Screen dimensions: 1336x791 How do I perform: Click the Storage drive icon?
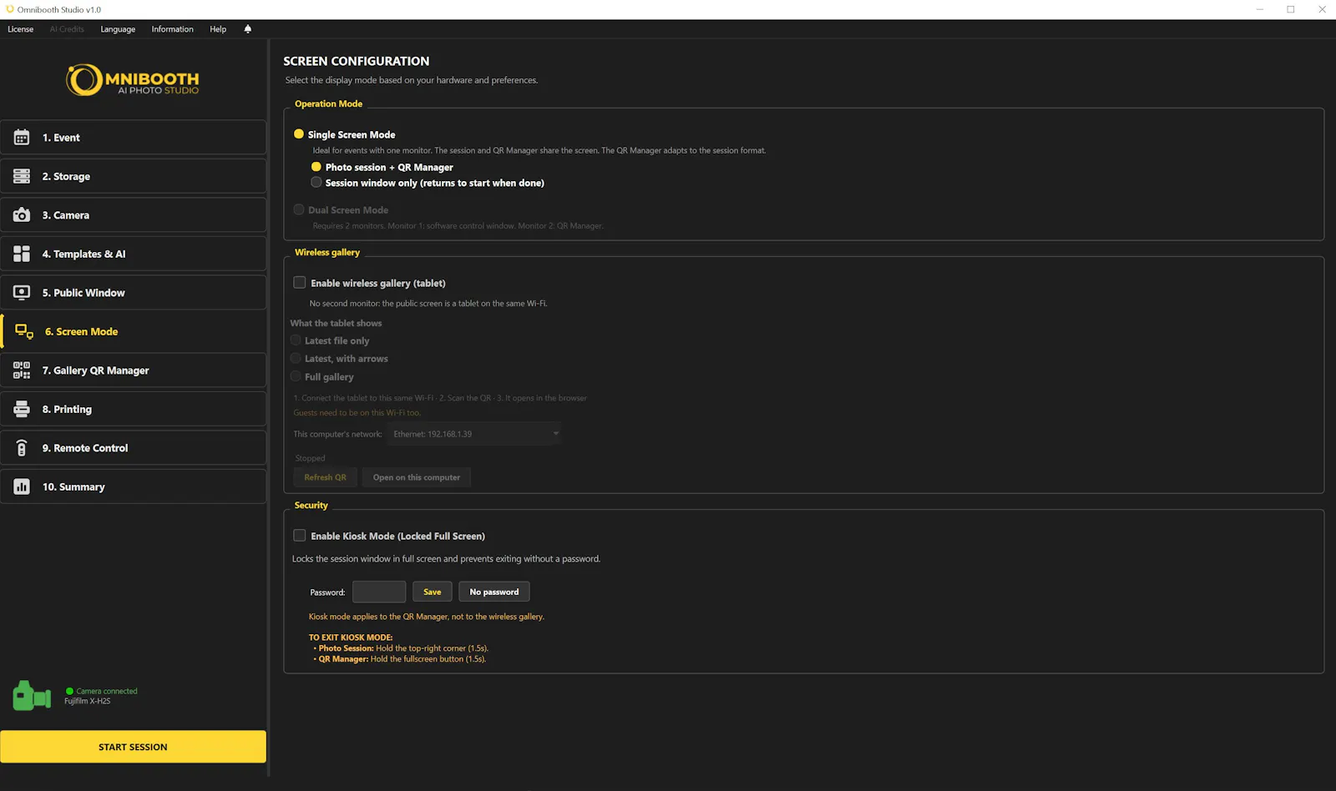pyautogui.click(x=22, y=176)
